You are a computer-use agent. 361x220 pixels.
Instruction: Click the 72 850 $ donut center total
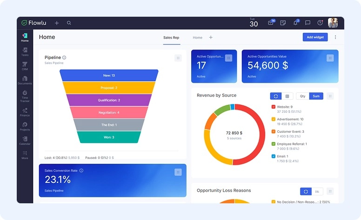234,133
